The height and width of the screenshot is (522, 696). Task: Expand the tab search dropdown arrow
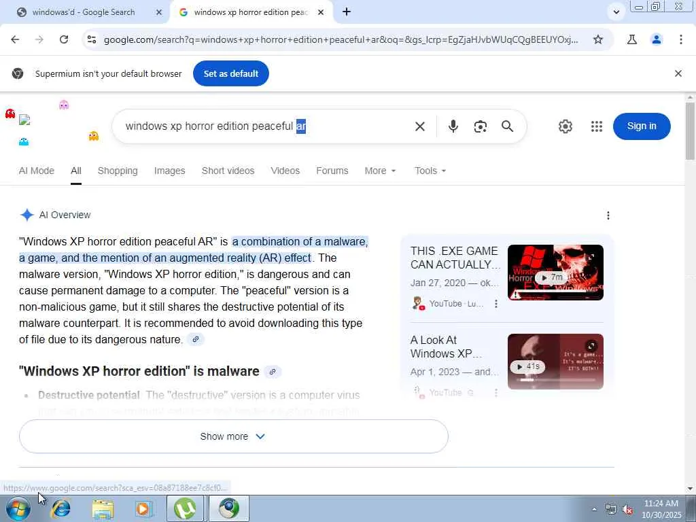pos(616,12)
